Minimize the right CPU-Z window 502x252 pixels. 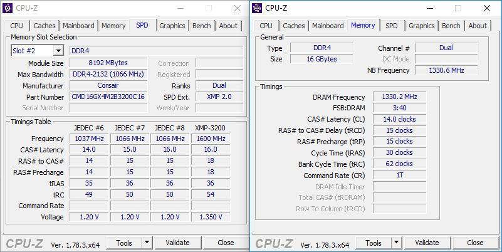tap(430, 8)
